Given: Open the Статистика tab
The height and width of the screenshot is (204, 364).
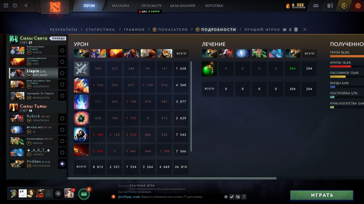Looking at the screenshot, I should point(100,29).
